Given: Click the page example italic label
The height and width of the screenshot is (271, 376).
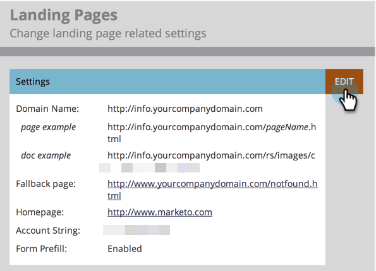Looking at the screenshot, I should (x=49, y=127).
